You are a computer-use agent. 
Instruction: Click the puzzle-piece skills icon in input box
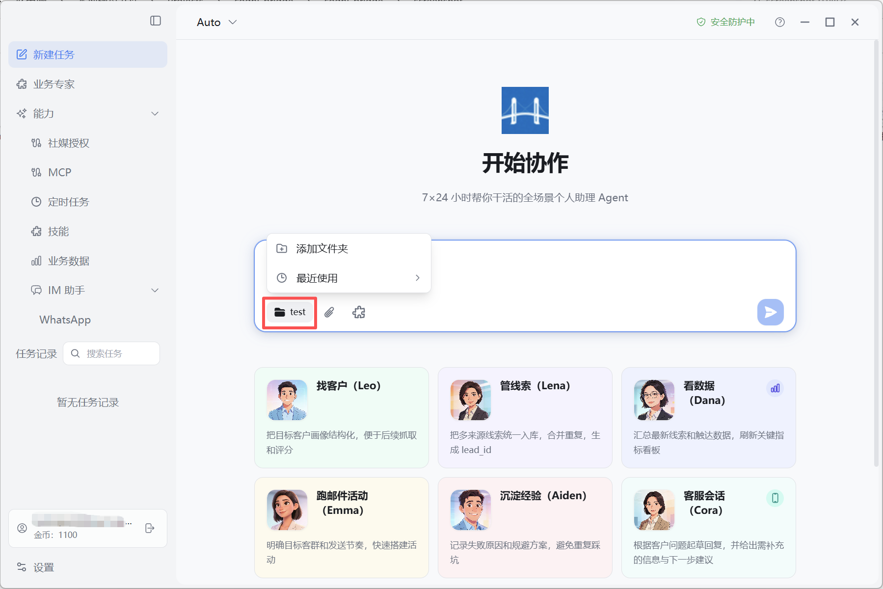359,312
